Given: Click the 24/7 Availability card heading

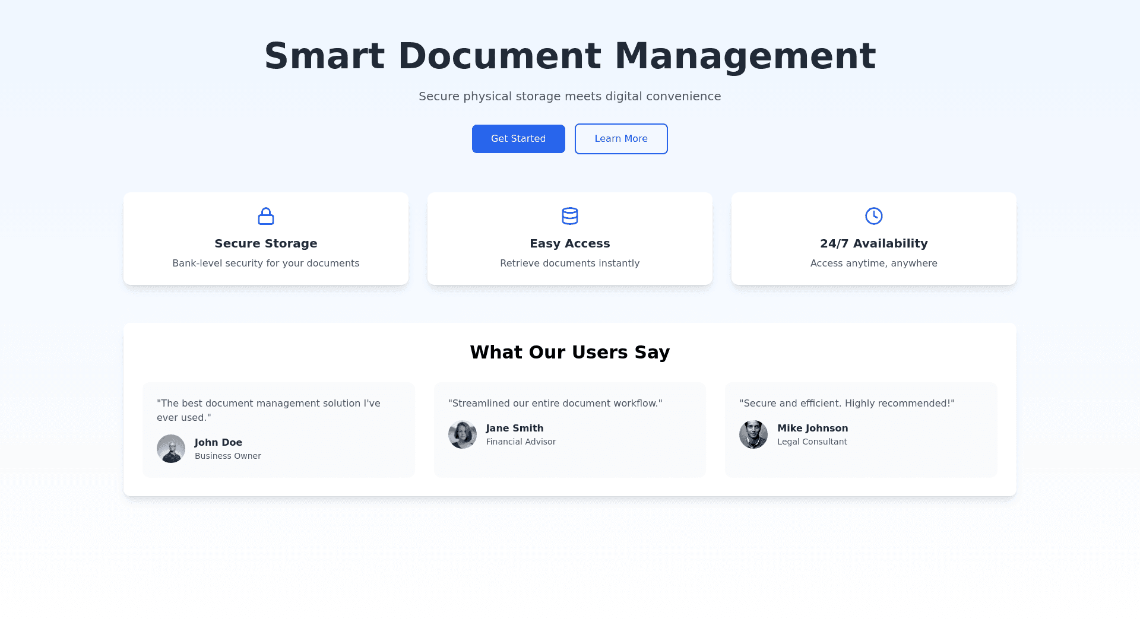Looking at the screenshot, I should coord(873,243).
